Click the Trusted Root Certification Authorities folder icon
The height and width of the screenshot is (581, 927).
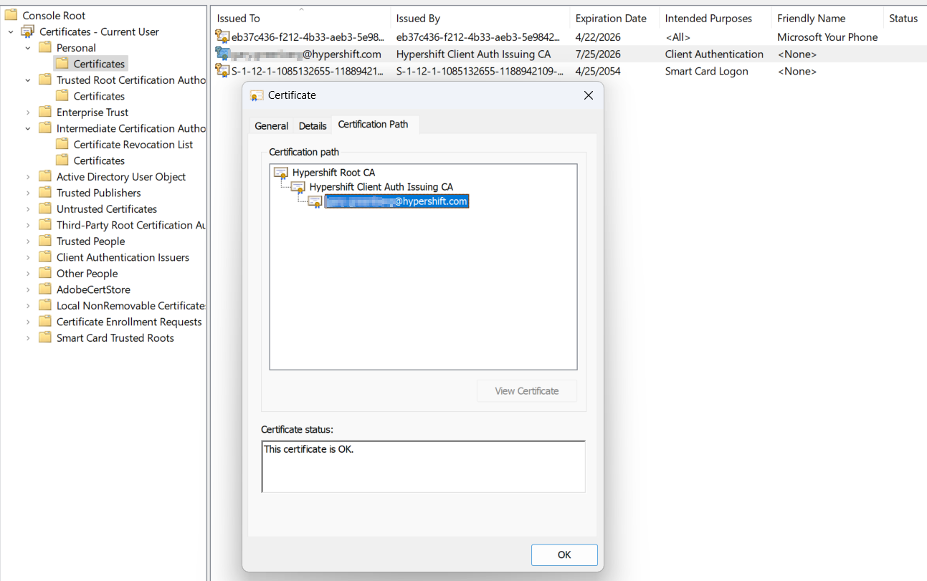[45, 80]
